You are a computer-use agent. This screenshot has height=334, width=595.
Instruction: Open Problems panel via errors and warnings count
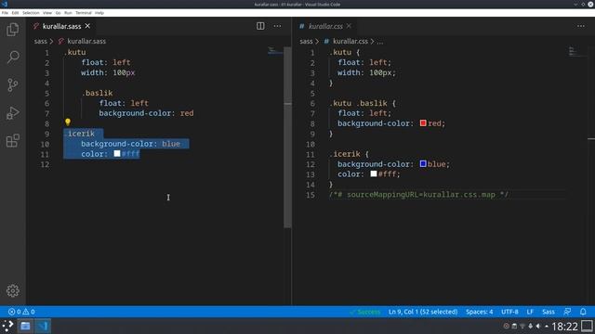pyautogui.click(x=21, y=312)
